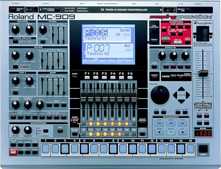Toggle Tone Switch 1

pos(13,117)
